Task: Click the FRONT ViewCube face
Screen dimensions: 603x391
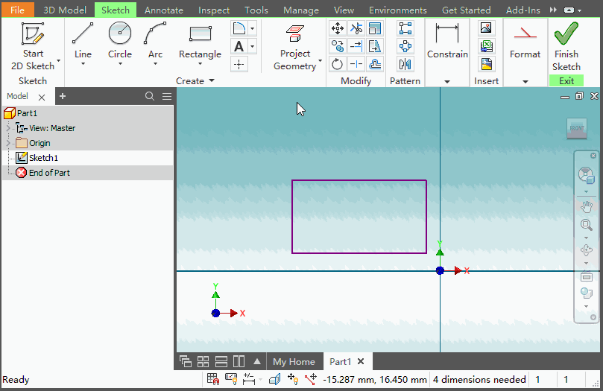Action: point(576,127)
